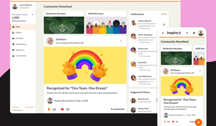
Task: Click Josh Williamson's celebration avatar
Action: coord(133,78)
